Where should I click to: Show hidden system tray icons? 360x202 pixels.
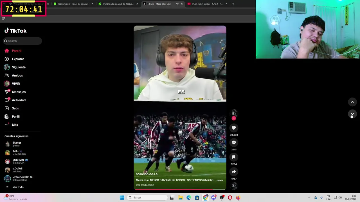coord(309,198)
